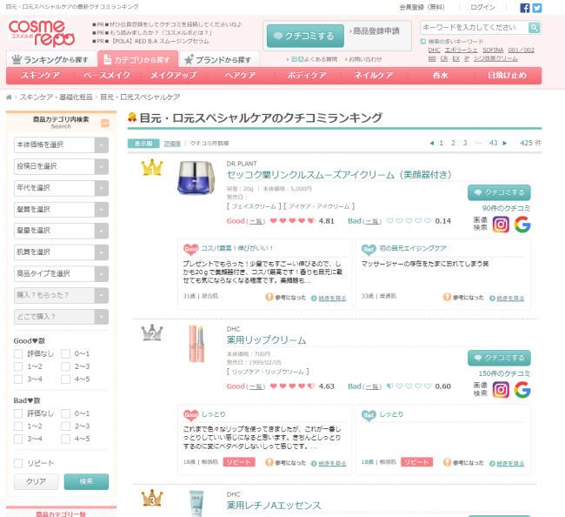Collapse the category search panel minus icon

105,124
